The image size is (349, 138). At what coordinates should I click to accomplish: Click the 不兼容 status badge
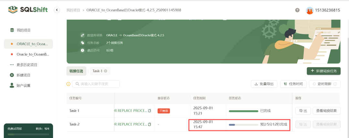[x=164, y=111]
